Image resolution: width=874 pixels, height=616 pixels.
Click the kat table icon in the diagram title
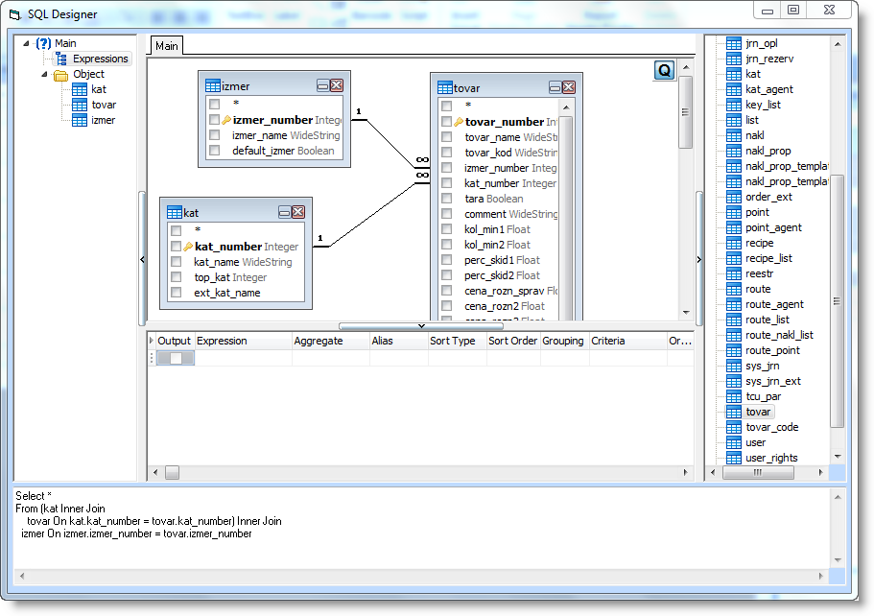175,212
